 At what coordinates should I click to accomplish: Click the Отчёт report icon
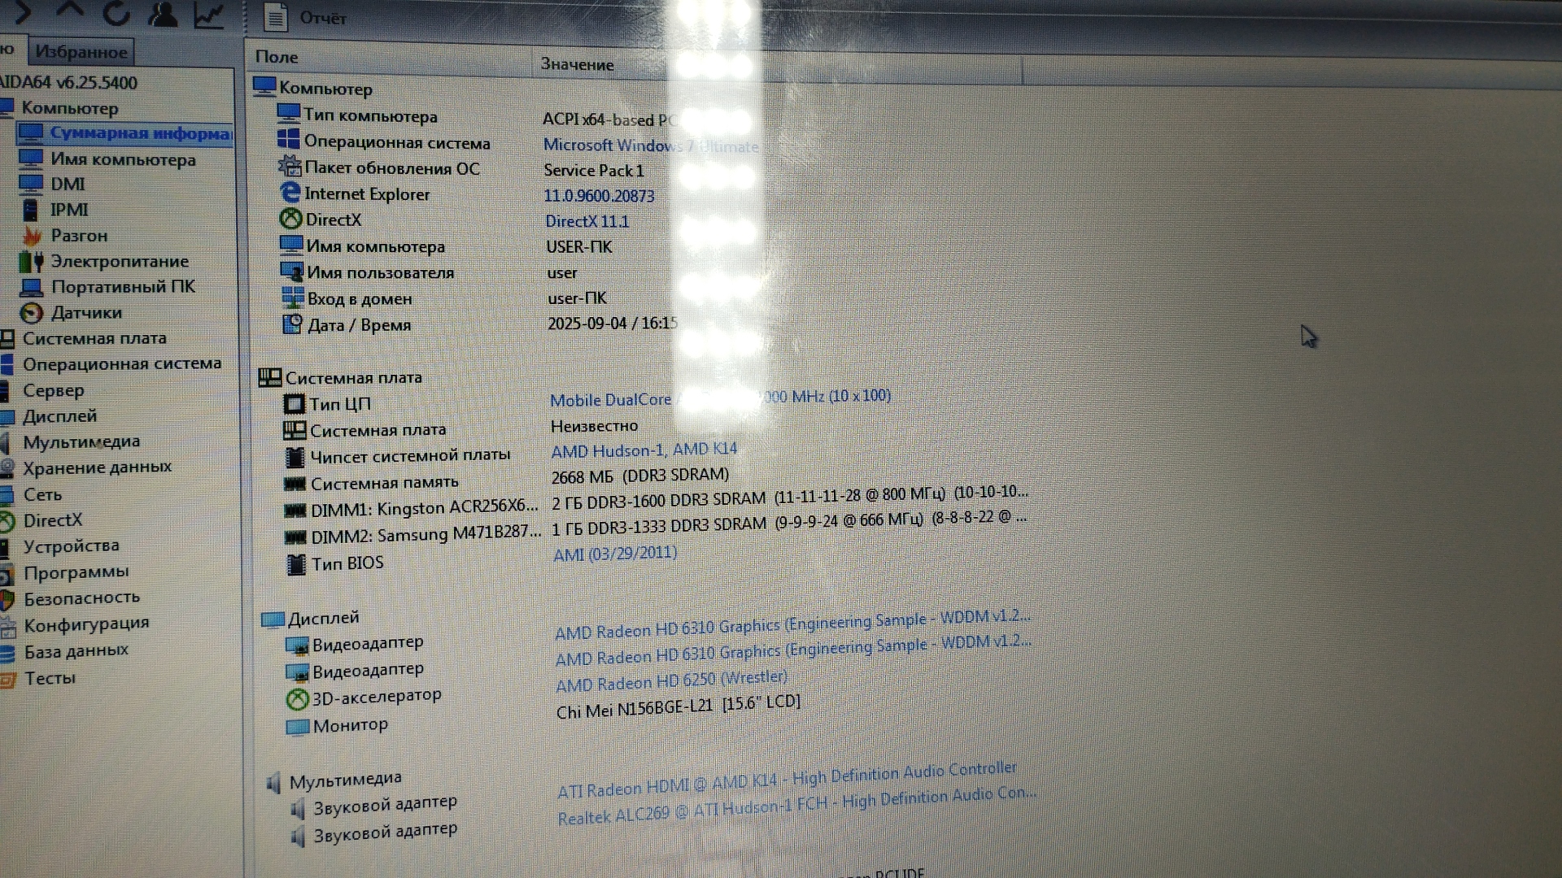click(276, 17)
